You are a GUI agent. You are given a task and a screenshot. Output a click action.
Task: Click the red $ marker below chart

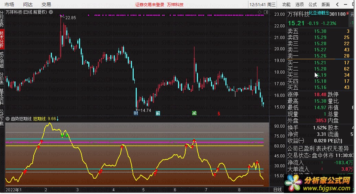tap(219, 114)
